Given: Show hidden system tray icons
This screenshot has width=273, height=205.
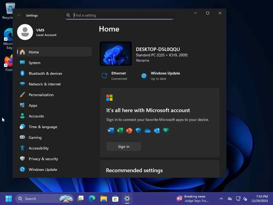Looking at the screenshot, I should (221, 199).
